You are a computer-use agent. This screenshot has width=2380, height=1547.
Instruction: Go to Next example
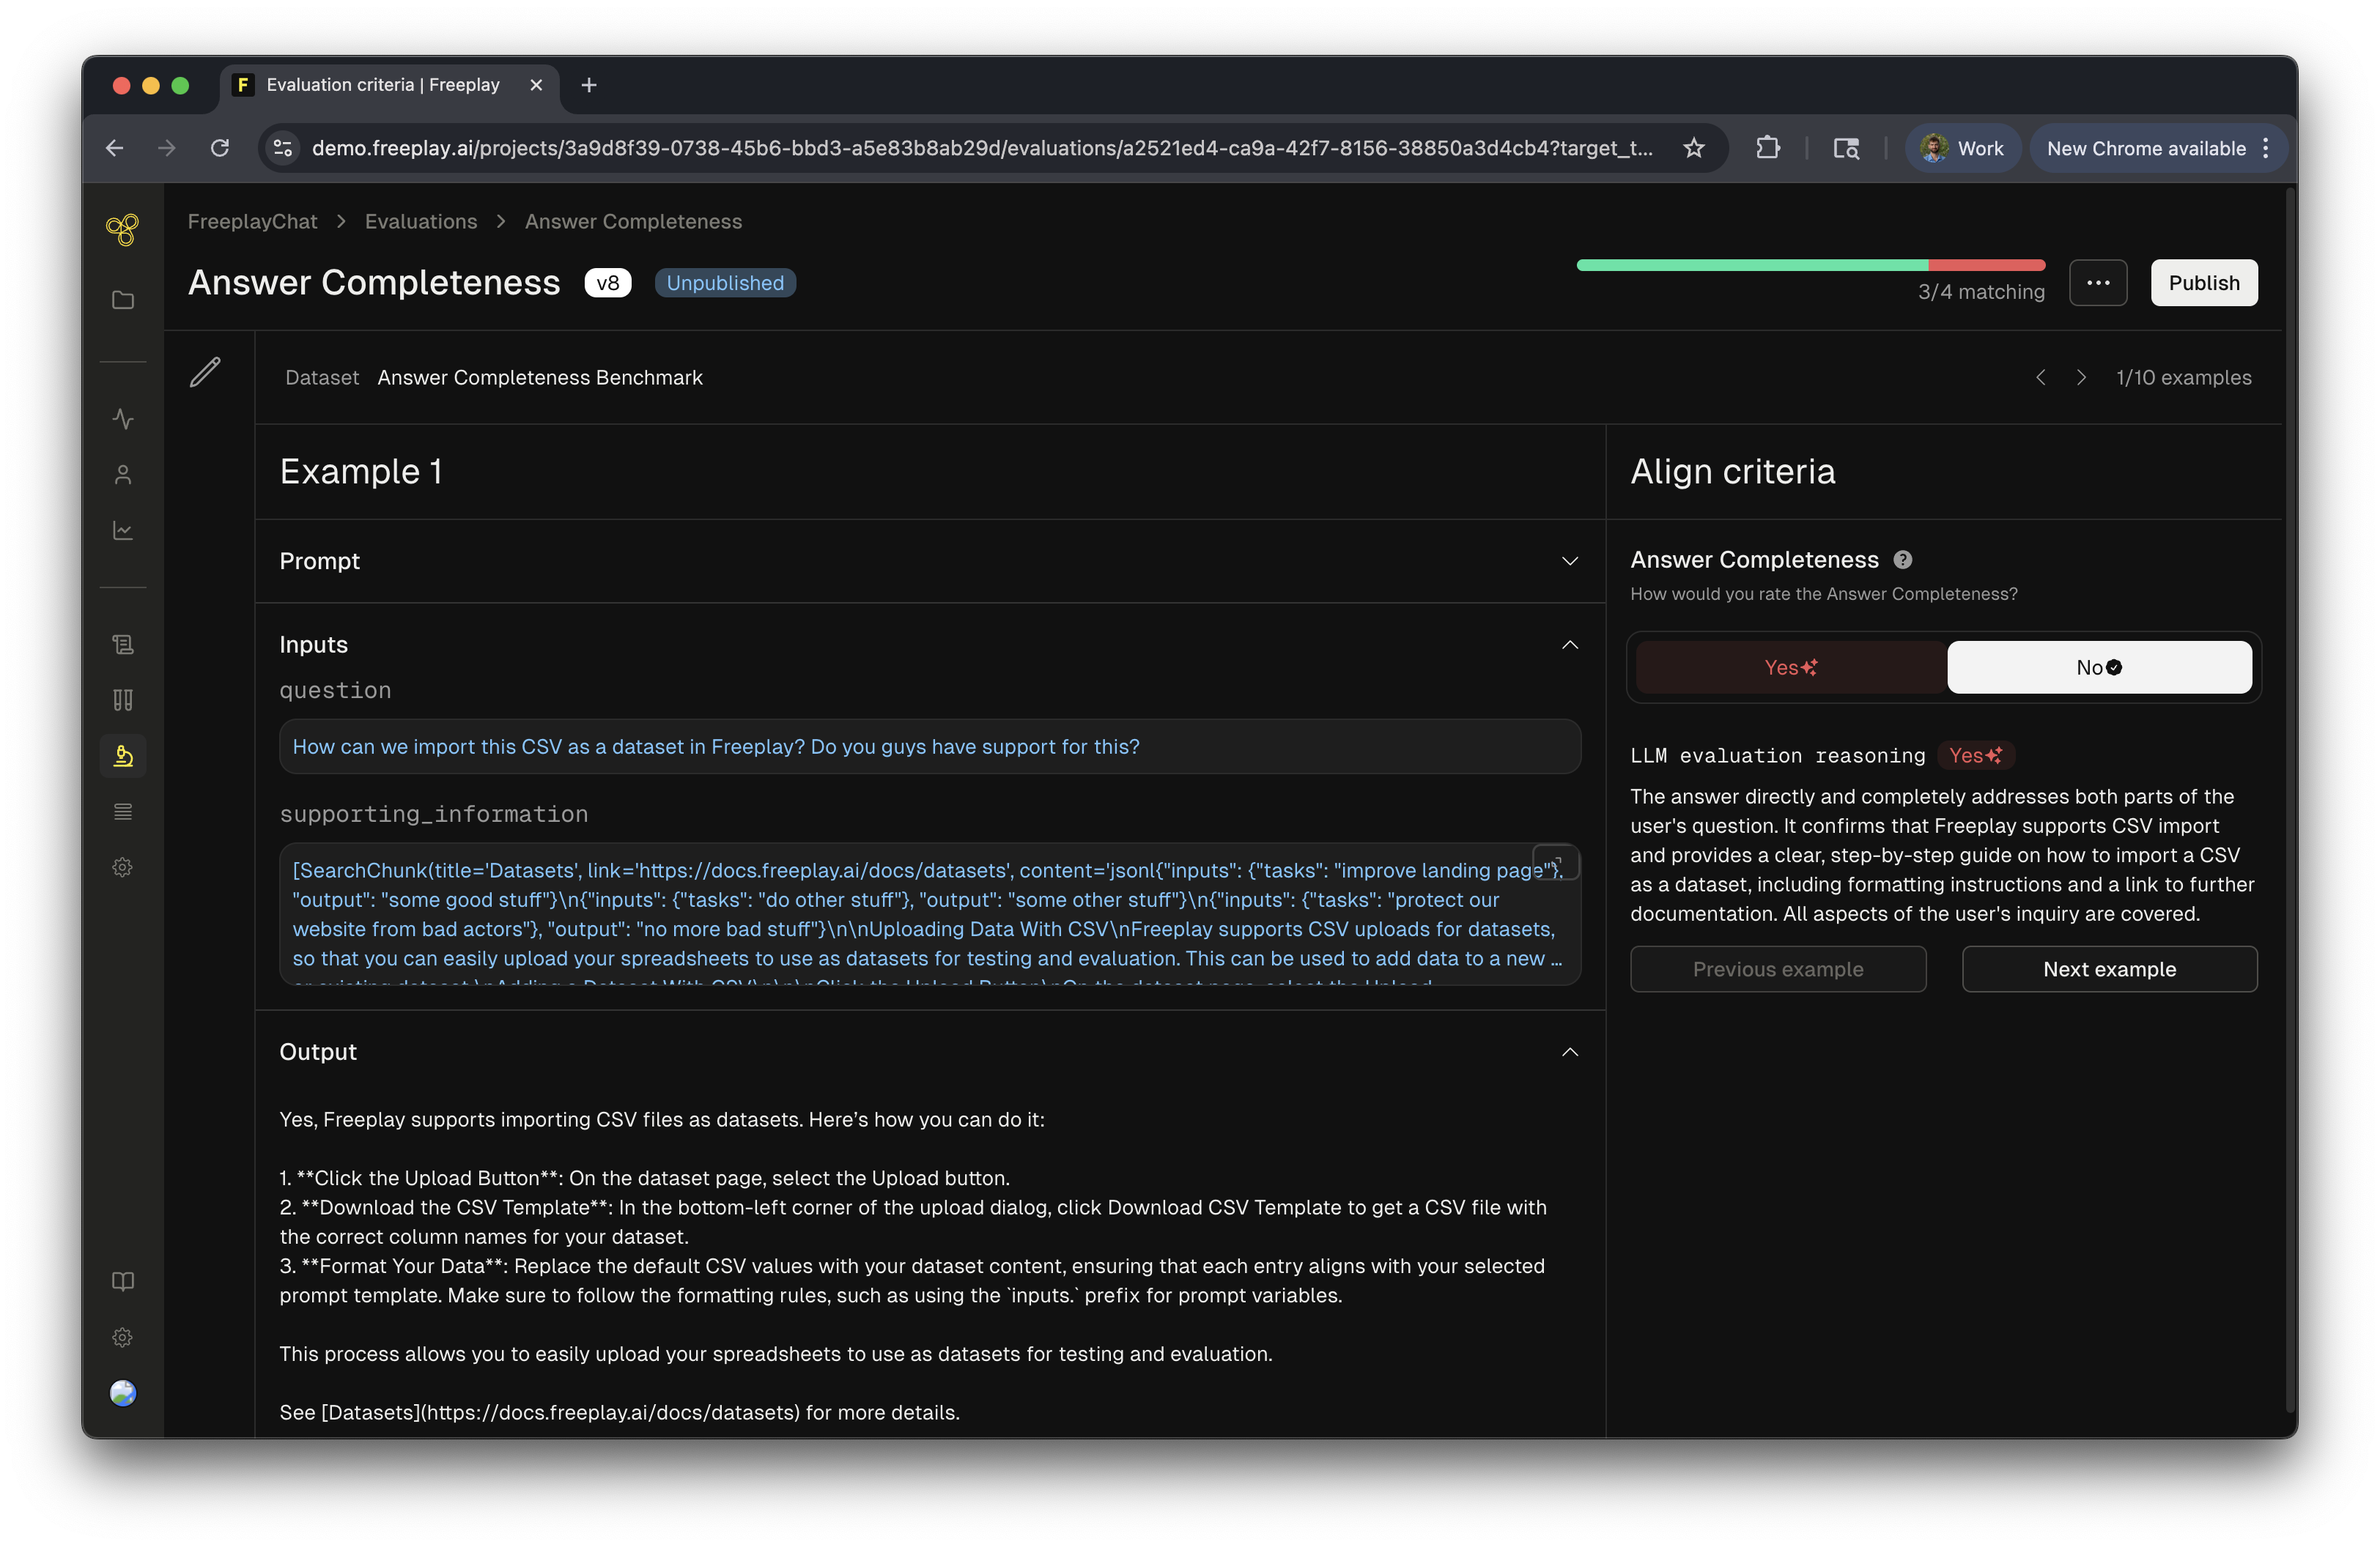point(2109,969)
